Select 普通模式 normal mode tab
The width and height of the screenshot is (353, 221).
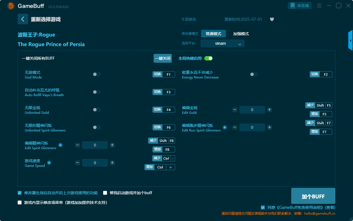(213, 34)
